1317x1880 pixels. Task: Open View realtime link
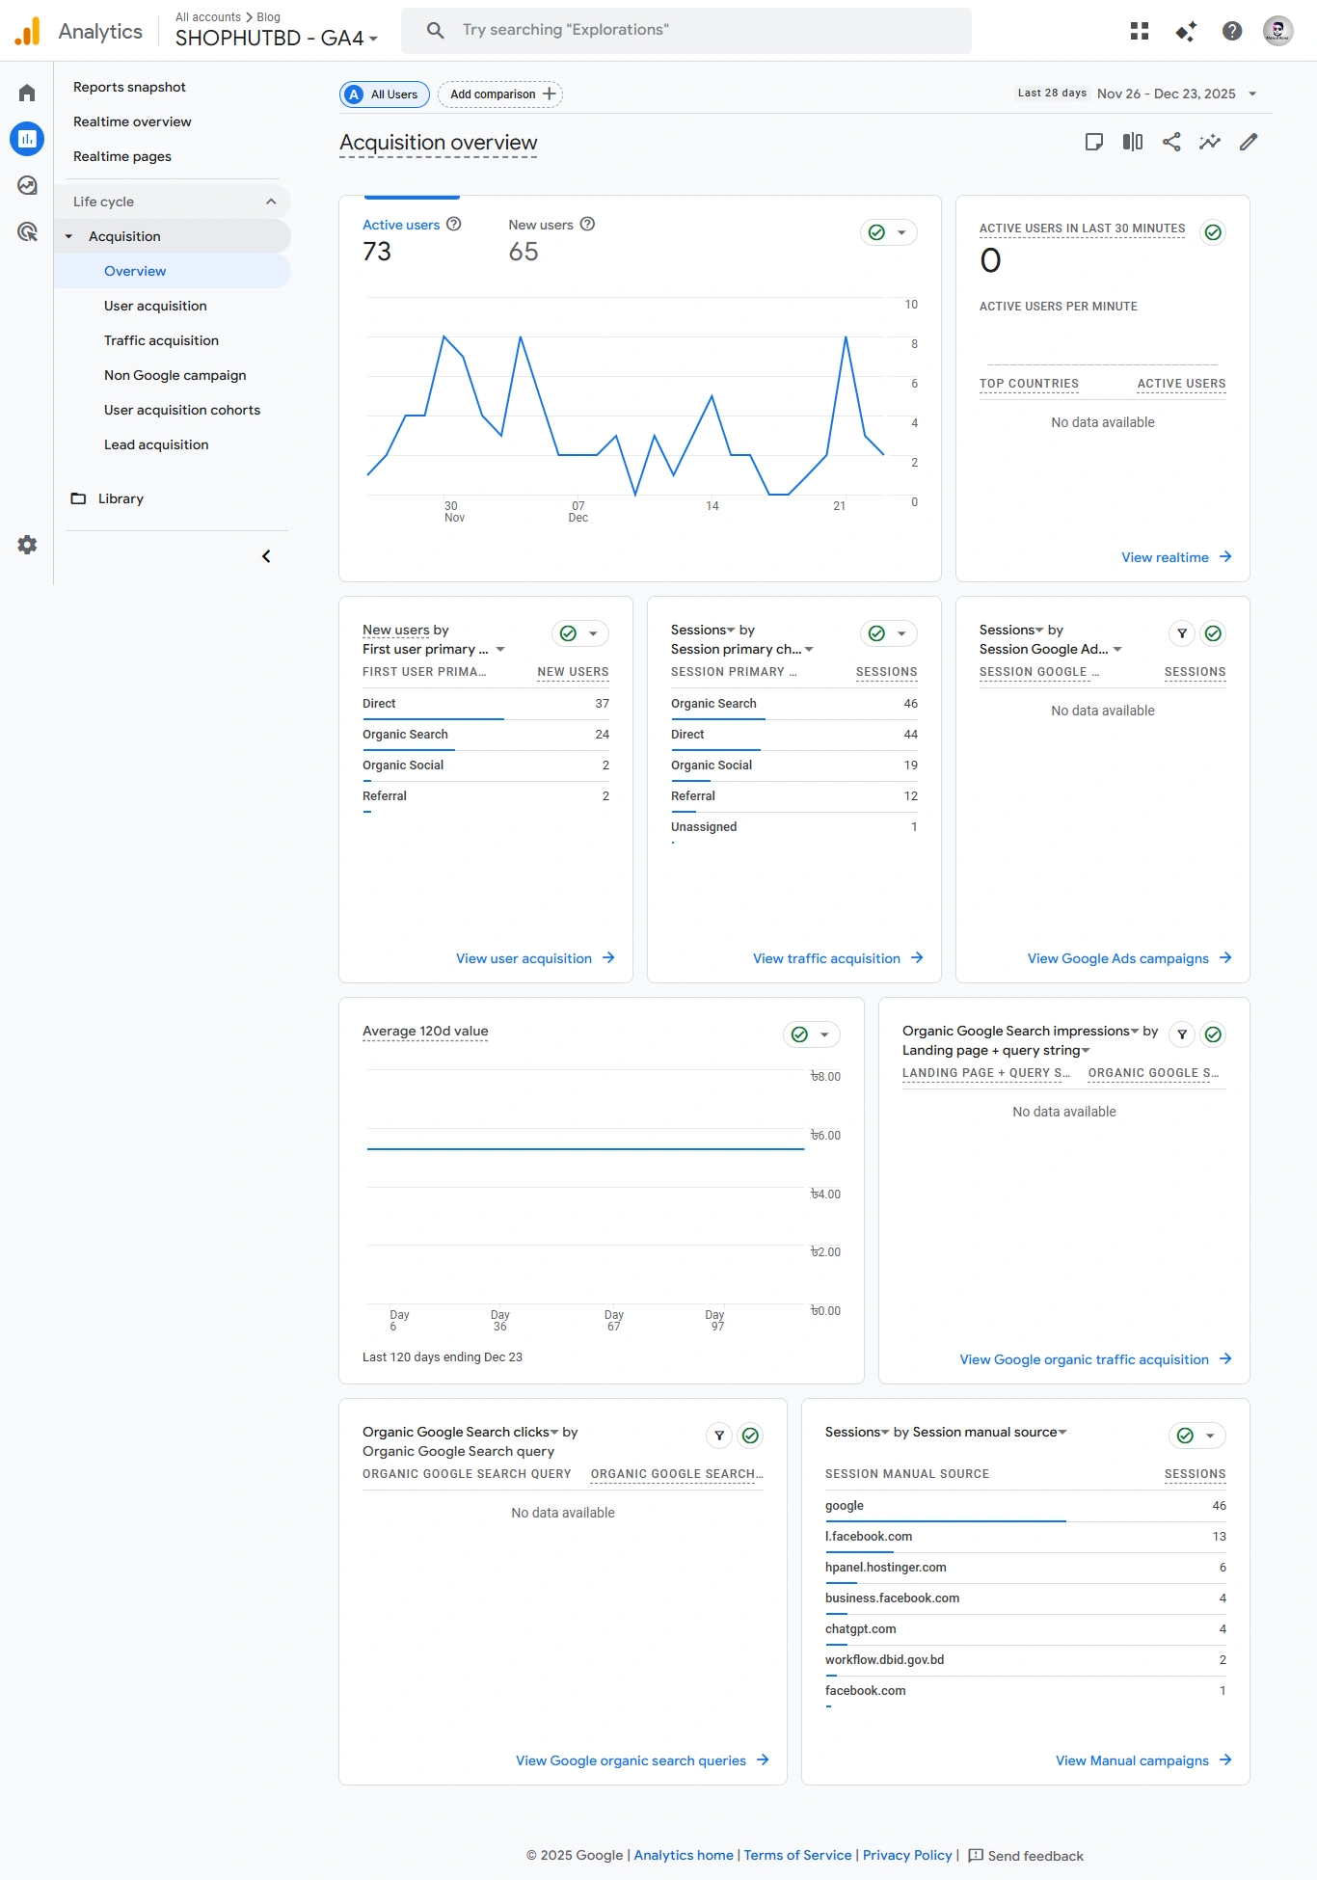coord(1176,557)
